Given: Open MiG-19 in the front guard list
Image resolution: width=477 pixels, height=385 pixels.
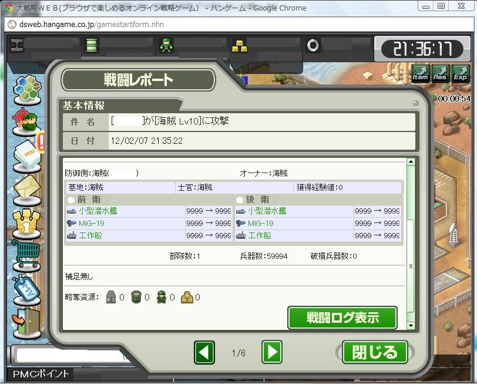Looking at the screenshot, I should (92, 224).
